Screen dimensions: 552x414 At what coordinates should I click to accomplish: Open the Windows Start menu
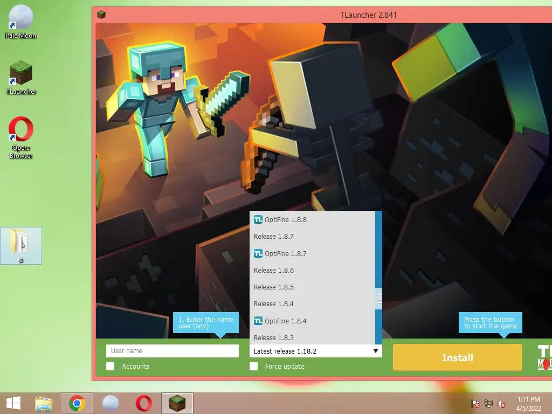[x=13, y=403]
